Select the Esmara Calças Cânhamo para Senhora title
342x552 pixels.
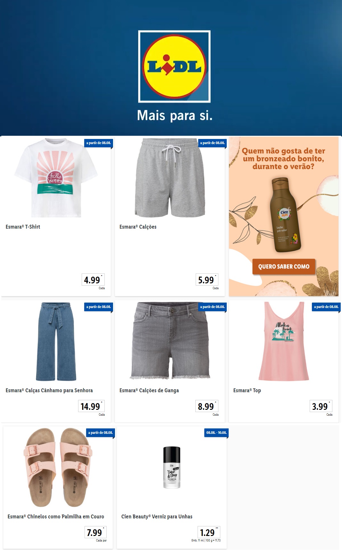[49, 390]
